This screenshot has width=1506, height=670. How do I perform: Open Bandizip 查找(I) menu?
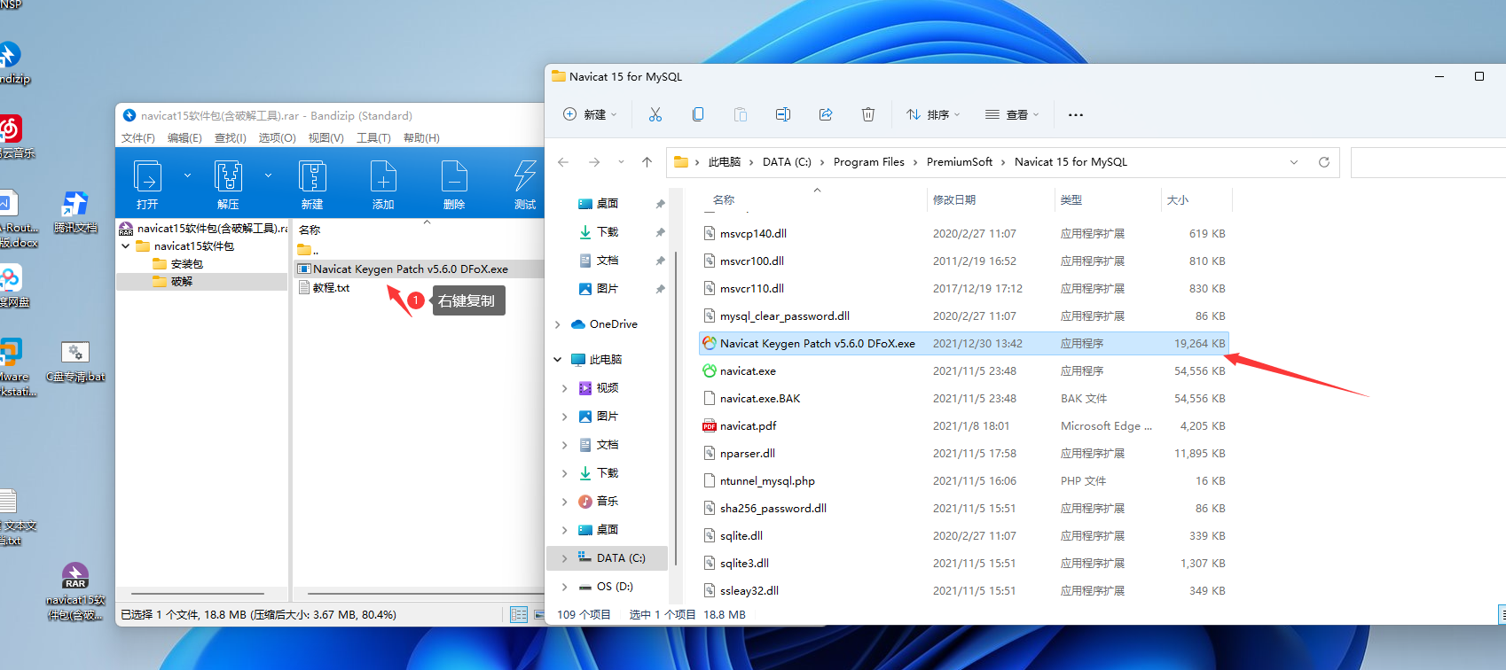click(231, 138)
